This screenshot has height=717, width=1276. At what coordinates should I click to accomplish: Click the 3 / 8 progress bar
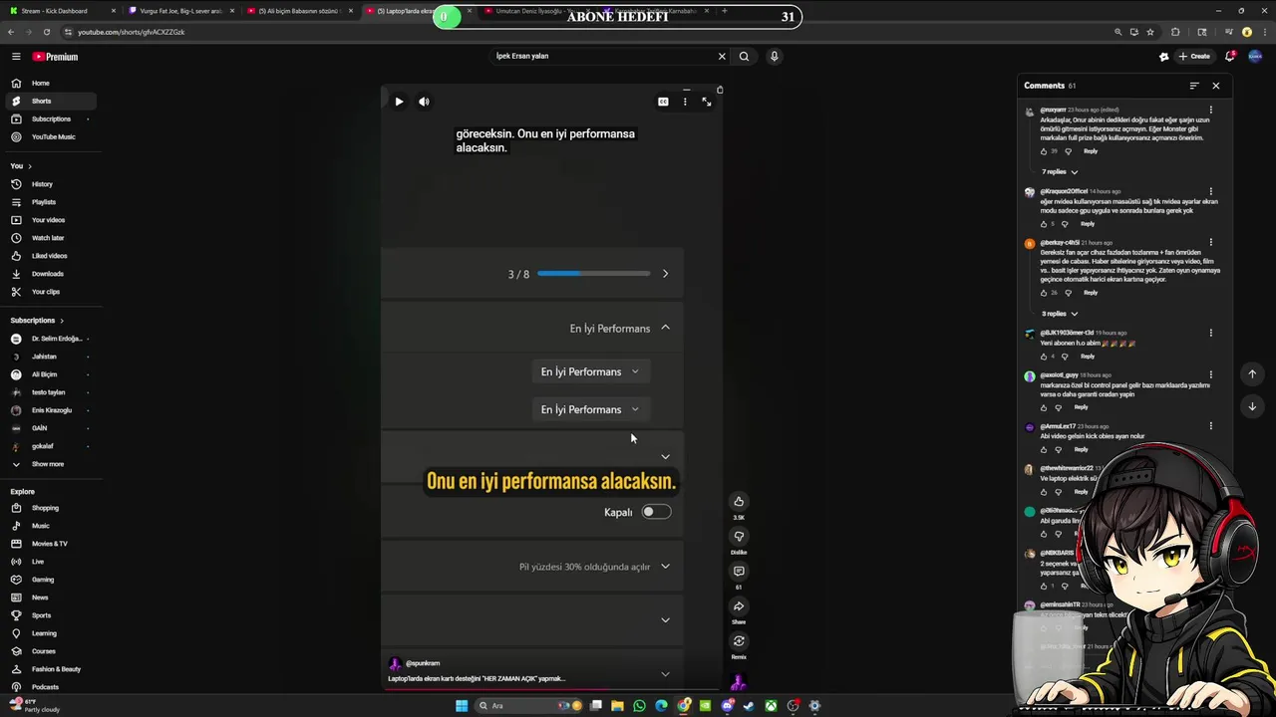tap(593, 274)
